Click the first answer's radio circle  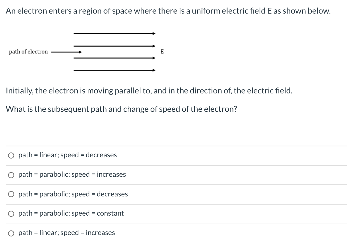[x=11, y=155]
